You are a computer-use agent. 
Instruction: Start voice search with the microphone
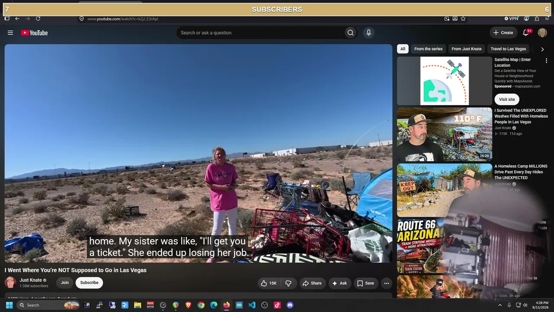tap(369, 32)
